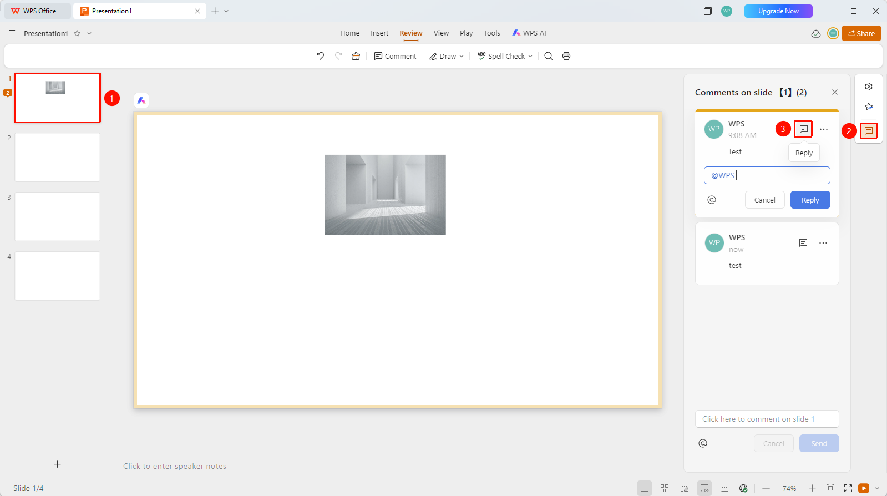
Task: Toggle Normal view in the status bar
Action: coord(645,488)
